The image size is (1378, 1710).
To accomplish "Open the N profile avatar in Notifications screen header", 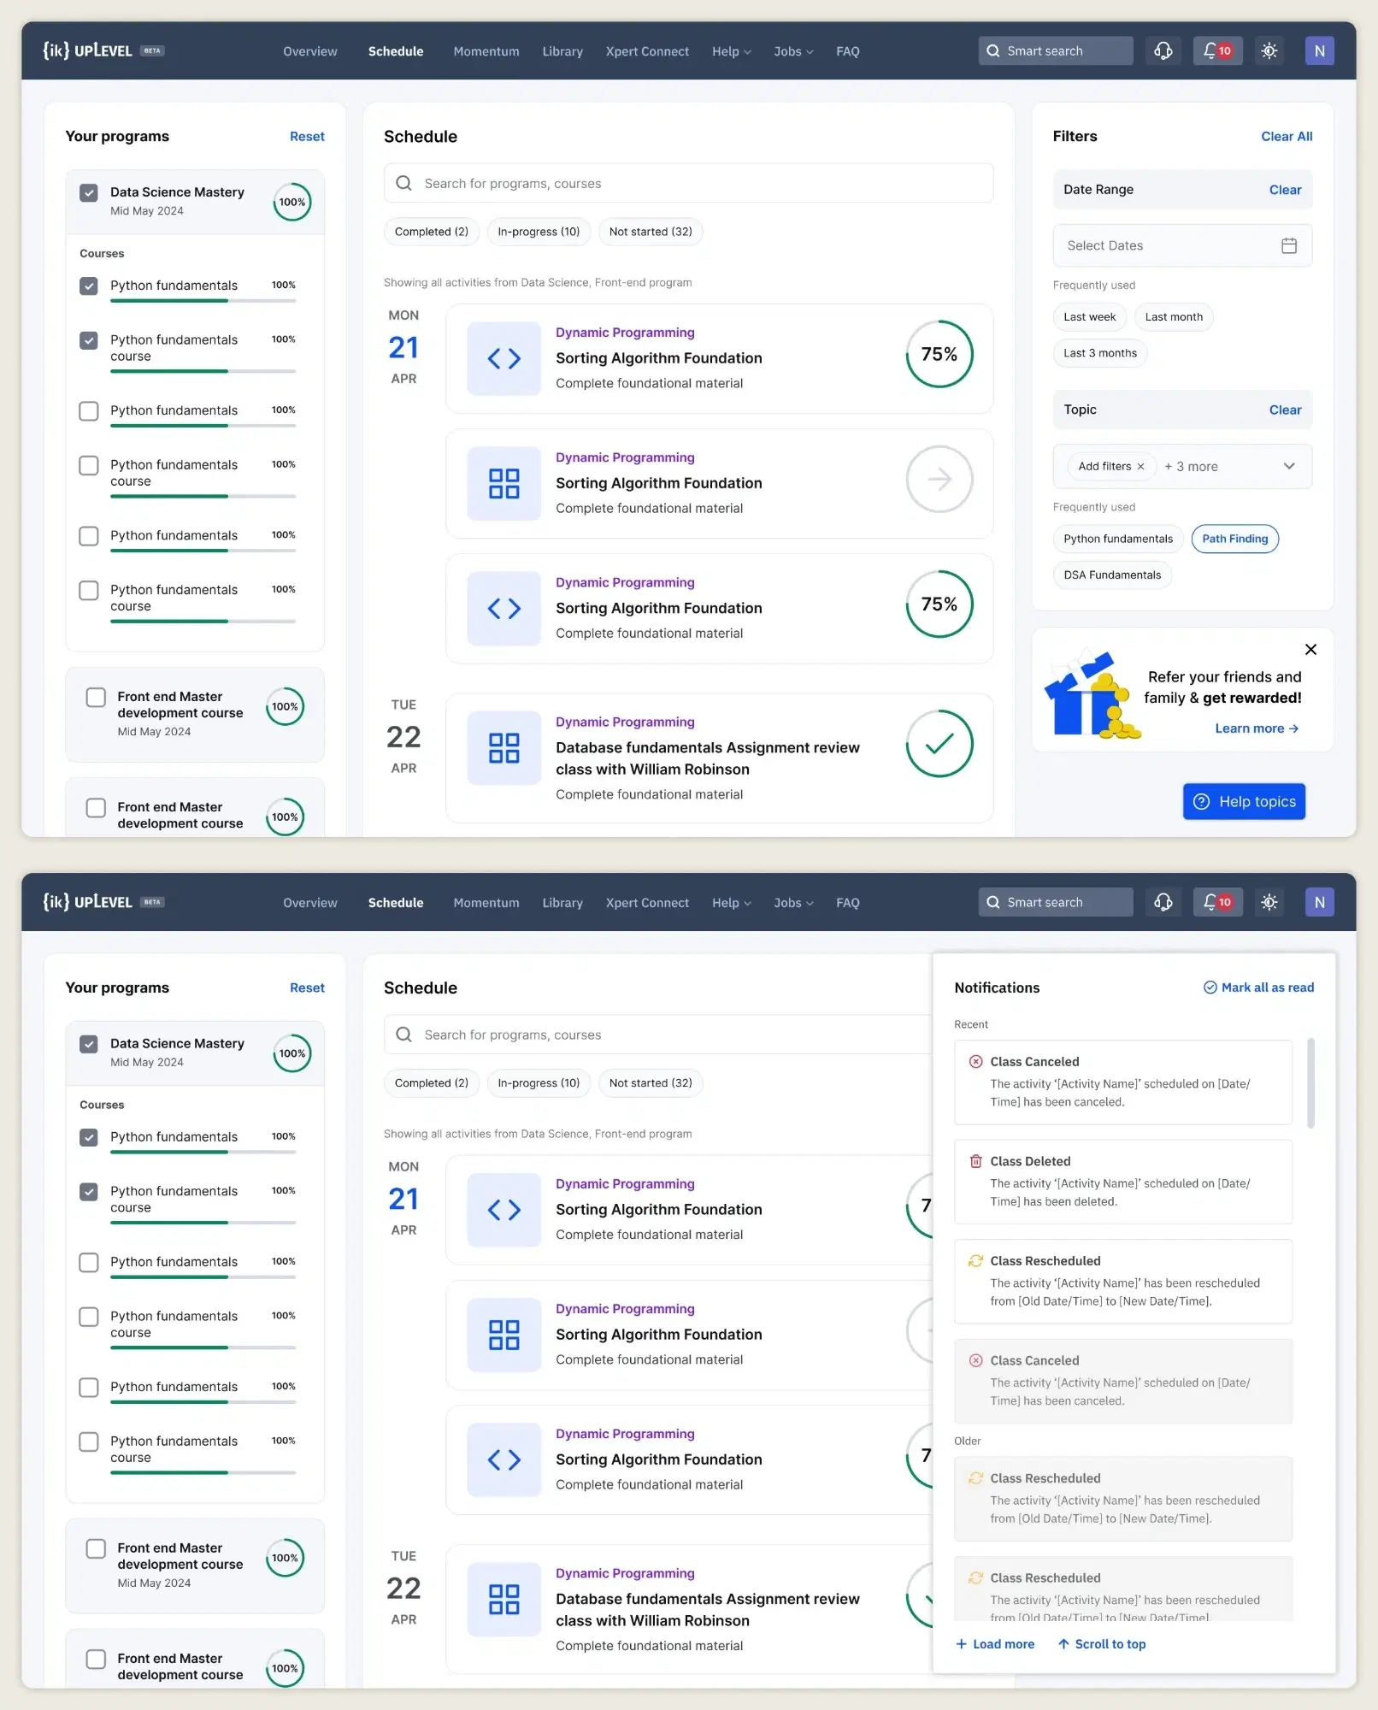I will (x=1319, y=902).
